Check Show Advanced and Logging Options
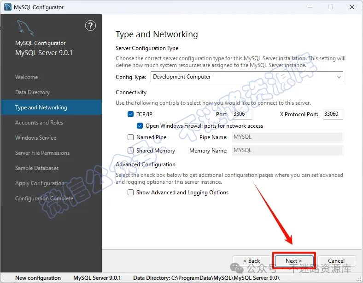This screenshot has width=363, height=283. tap(130, 192)
